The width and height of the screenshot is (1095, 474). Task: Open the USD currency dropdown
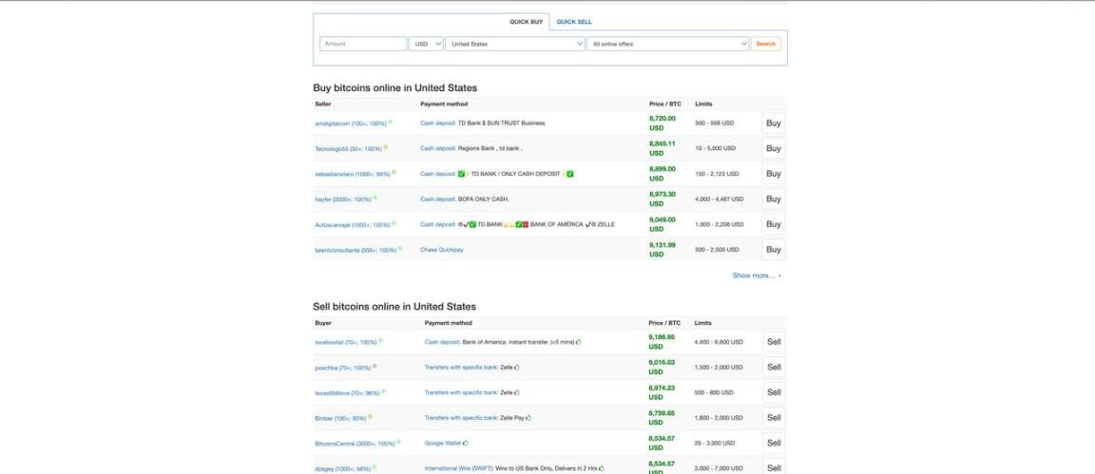(x=426, y=44)
